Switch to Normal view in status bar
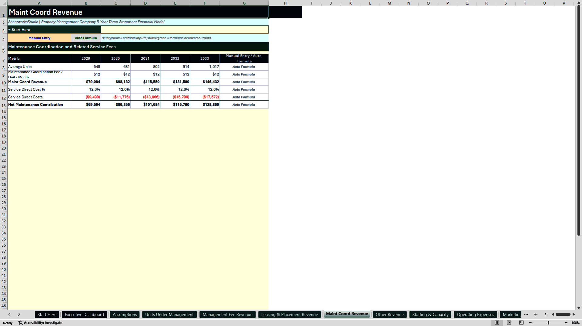 coord(497,323)
